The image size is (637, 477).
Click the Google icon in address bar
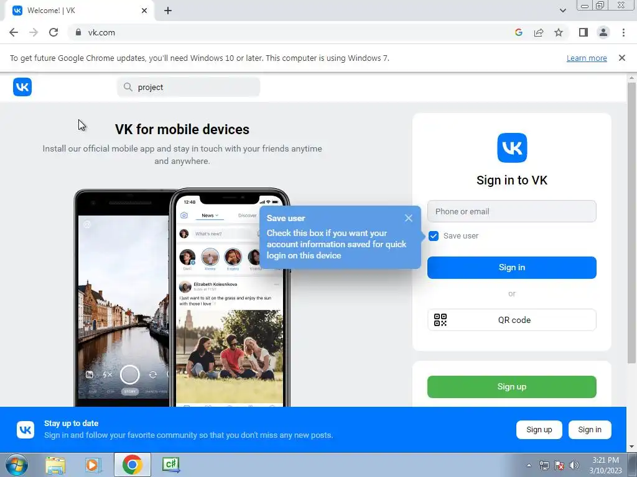(518, 32)
